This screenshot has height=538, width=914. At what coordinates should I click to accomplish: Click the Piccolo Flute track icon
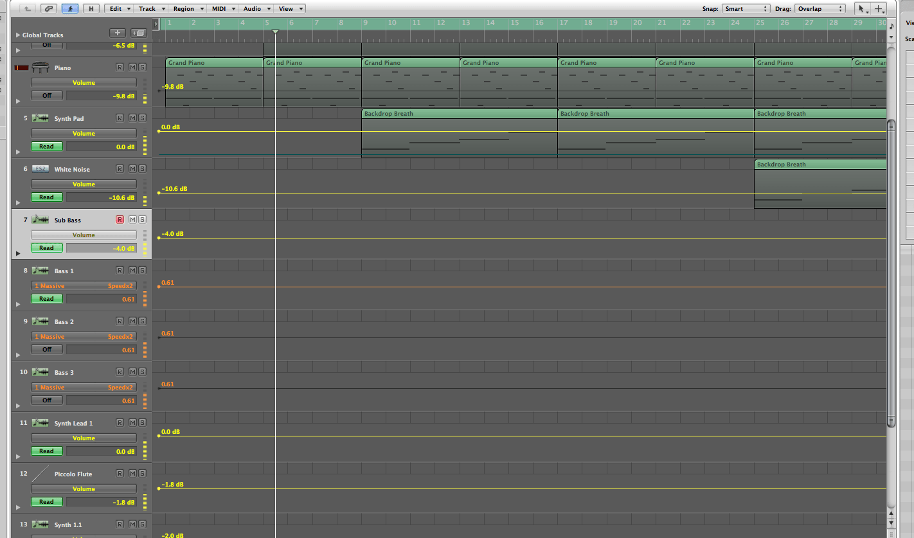tap(40, 474)
